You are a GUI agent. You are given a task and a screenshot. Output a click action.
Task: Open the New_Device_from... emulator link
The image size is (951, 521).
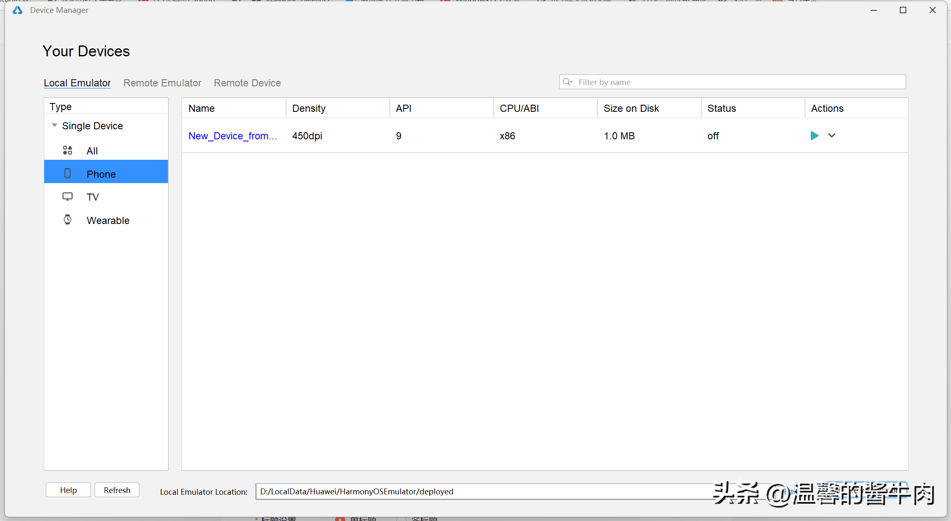coord(232,136)
